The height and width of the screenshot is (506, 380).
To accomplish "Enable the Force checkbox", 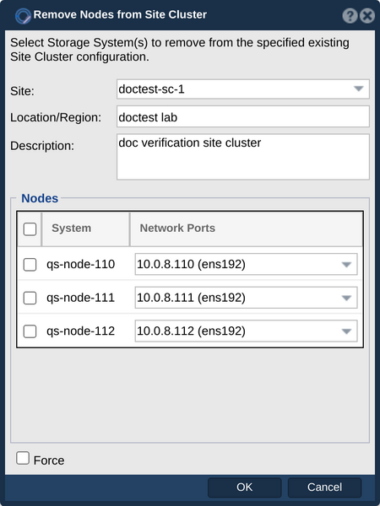I will (23, 458).
